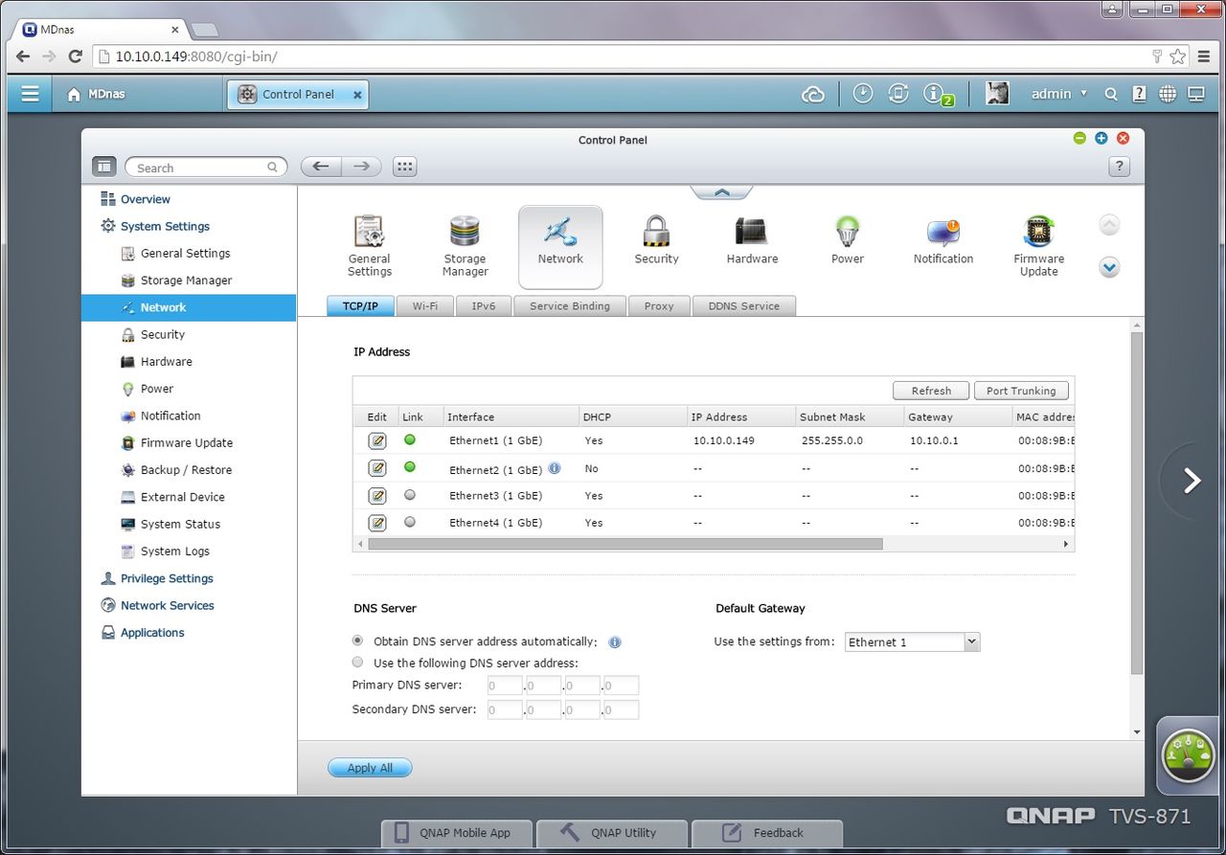Open external devices sync icon
This screenshot has height=855, width=1226.
coord(898,94)
